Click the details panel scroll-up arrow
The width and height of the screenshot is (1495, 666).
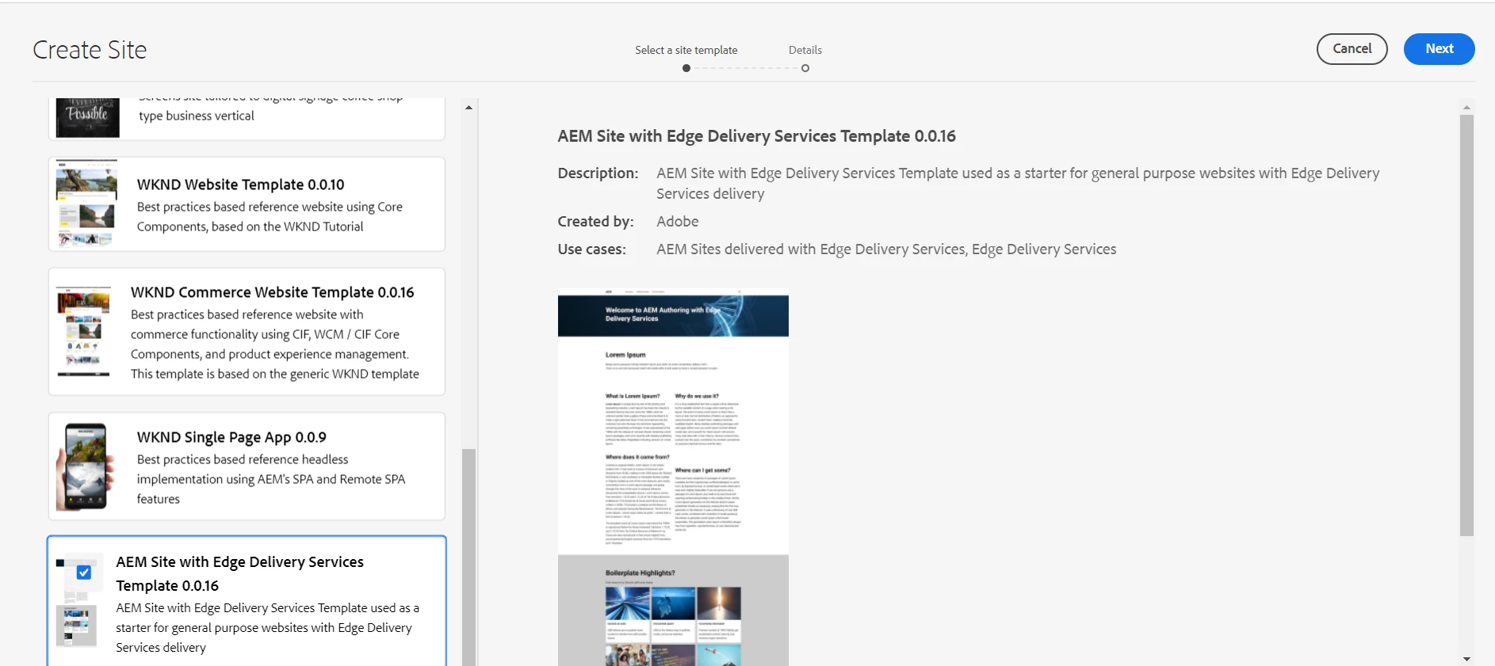tap(1466, 107)
